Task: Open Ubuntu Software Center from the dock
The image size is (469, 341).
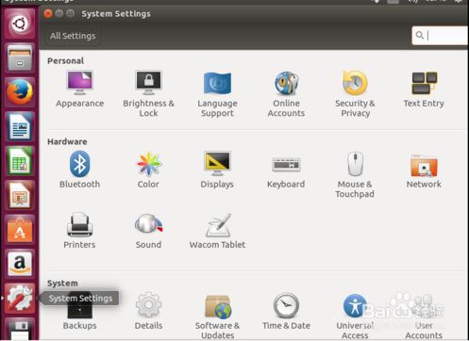Action: point(20,231)
